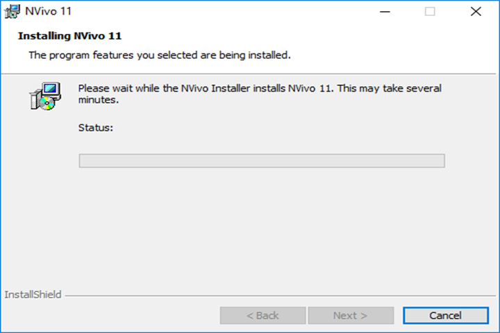This screenshot has width=500, height=333.
Task: Click the greyed-out maximize window button
Action: pyautogui.click(x=430, y=12)
